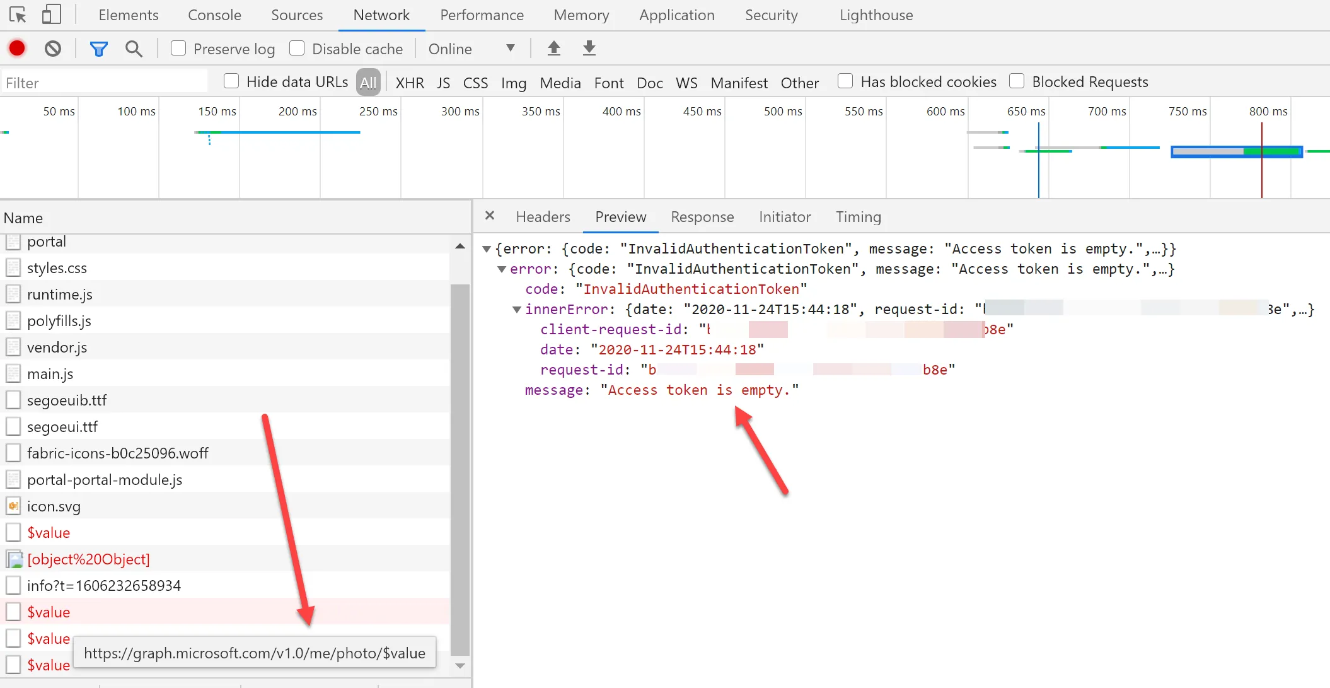Collapse the error object tree node

pyautogui.click(x=502, y=269)
